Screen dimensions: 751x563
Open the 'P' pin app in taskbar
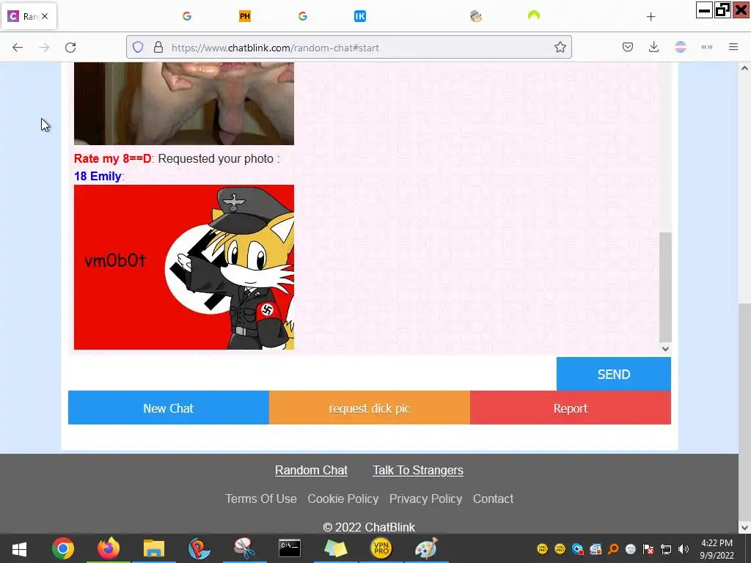click(199, 548)
